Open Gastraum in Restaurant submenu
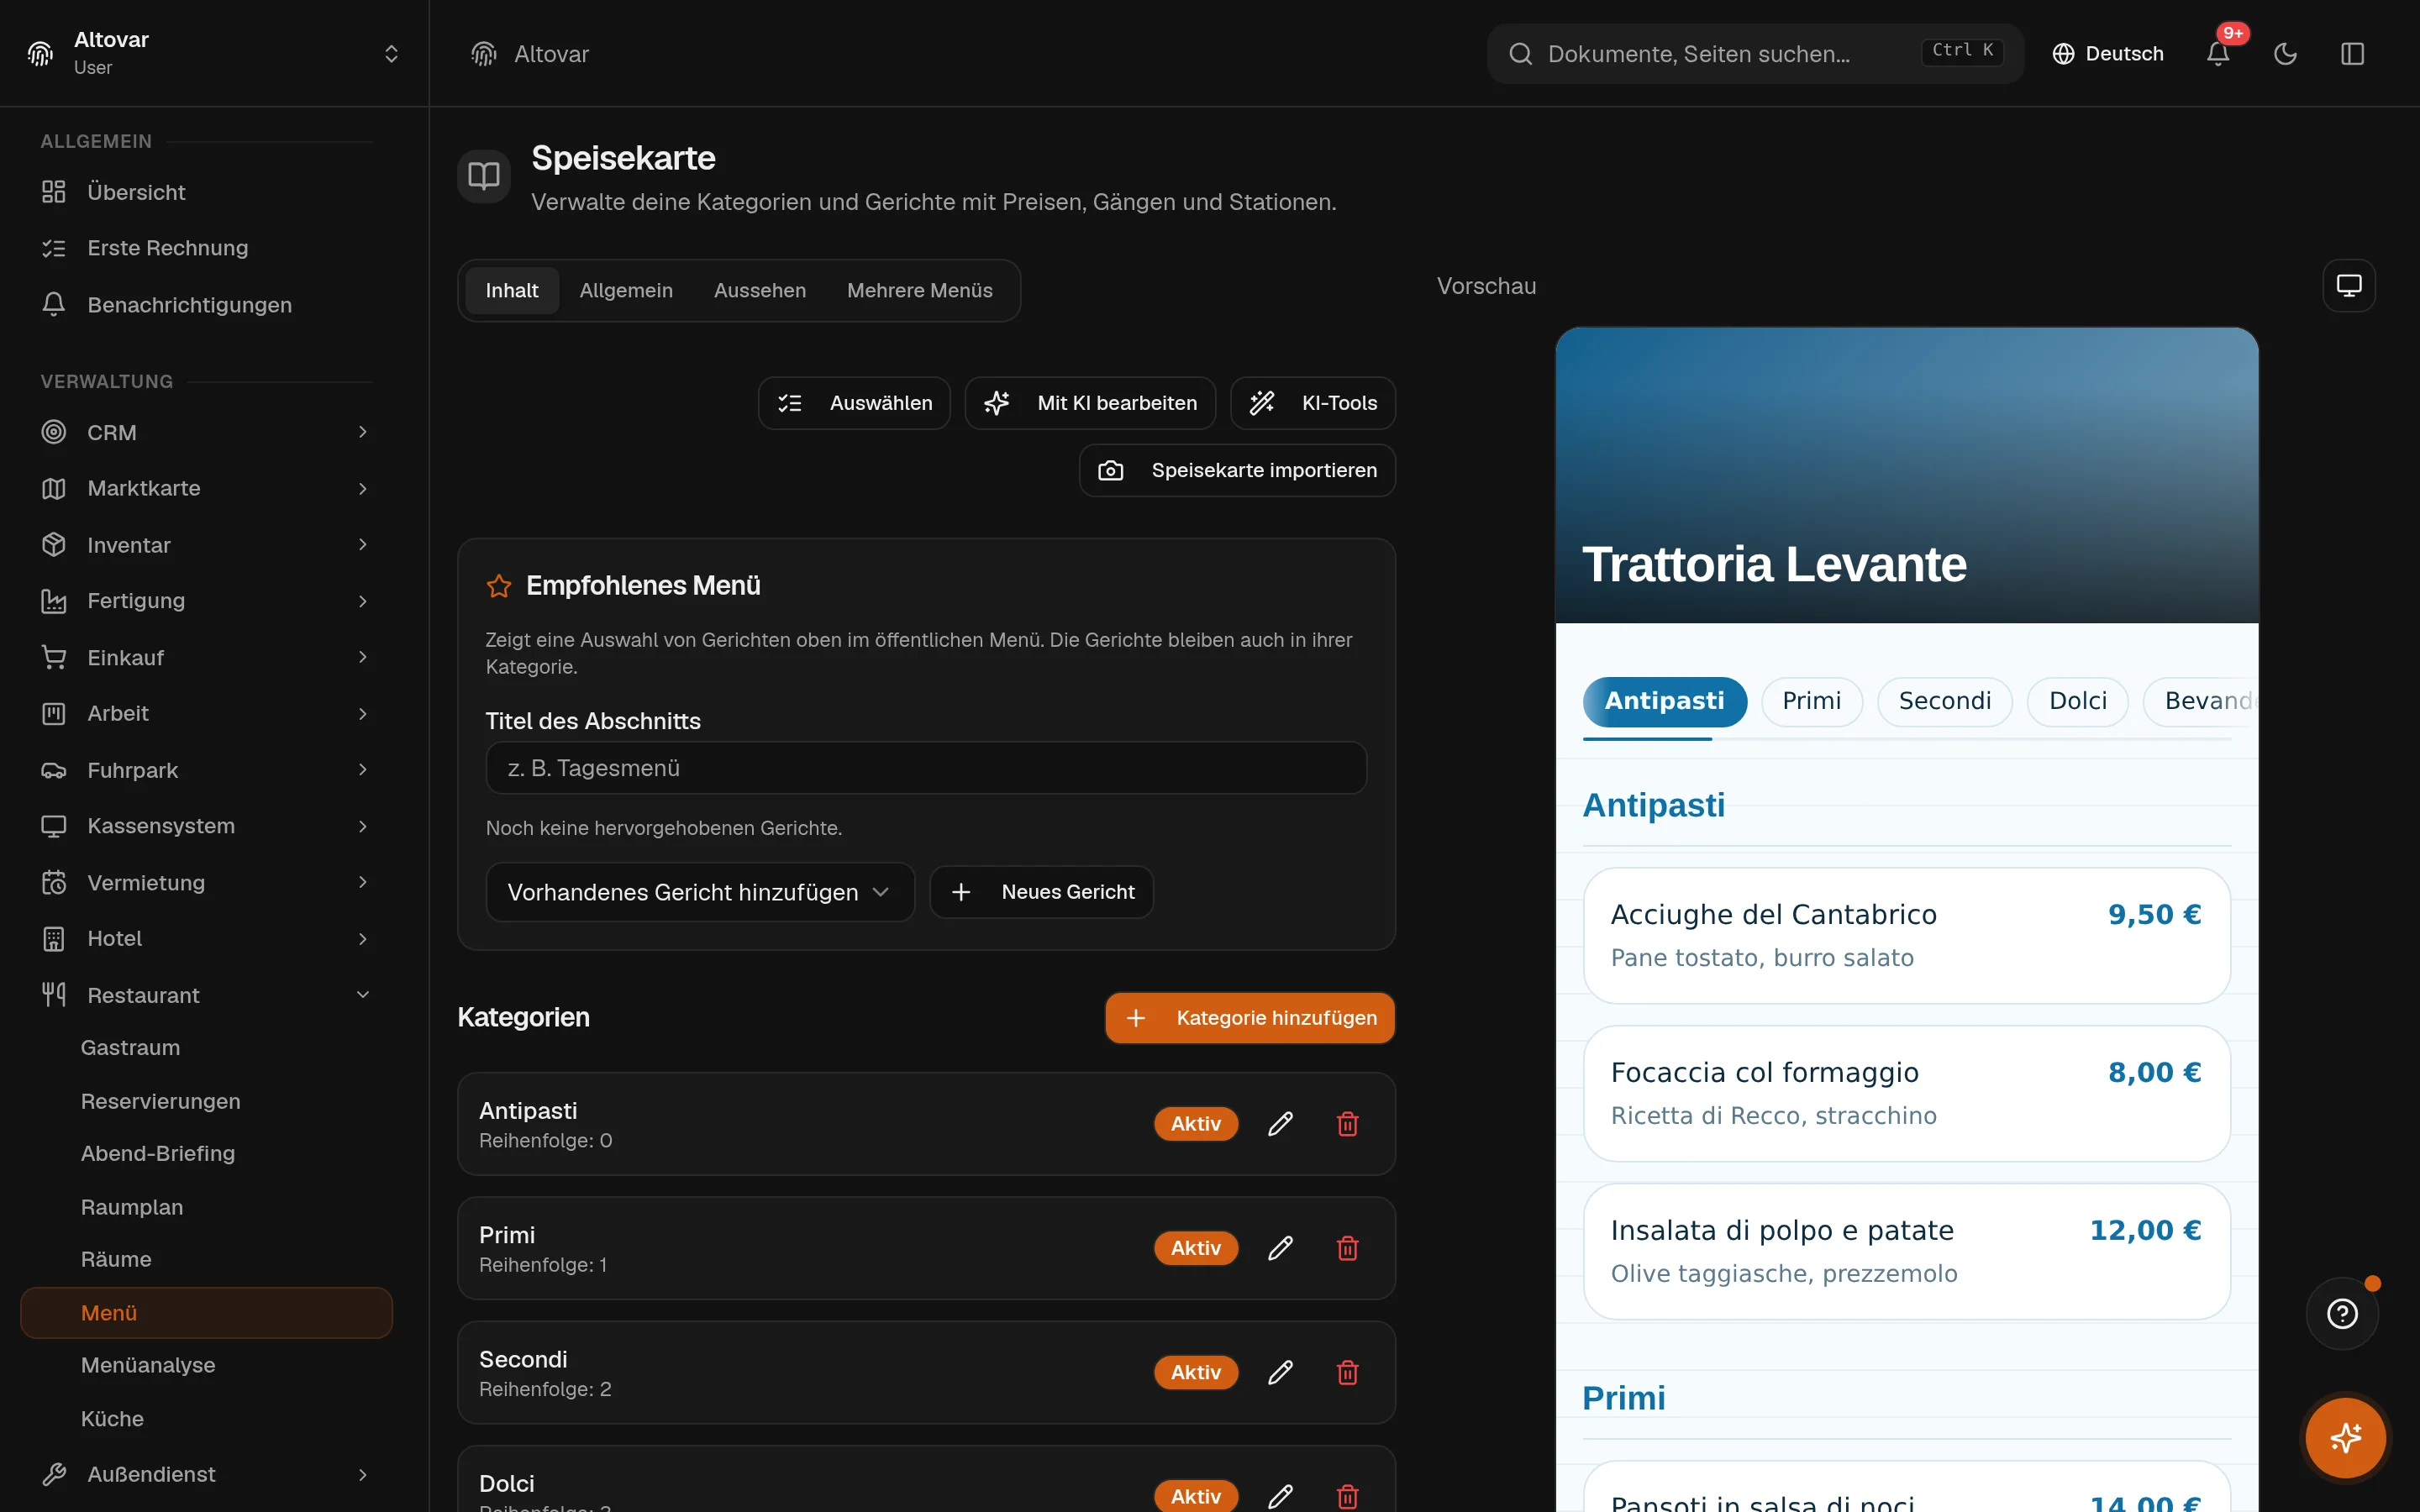 206,1048
